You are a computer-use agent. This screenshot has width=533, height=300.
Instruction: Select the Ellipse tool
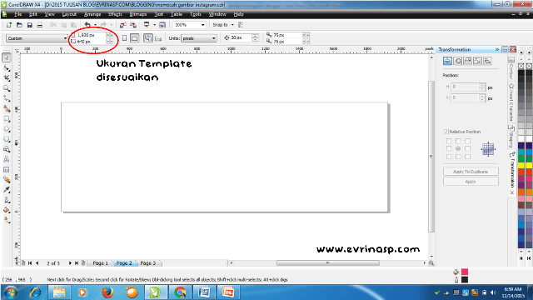(7, 129)
